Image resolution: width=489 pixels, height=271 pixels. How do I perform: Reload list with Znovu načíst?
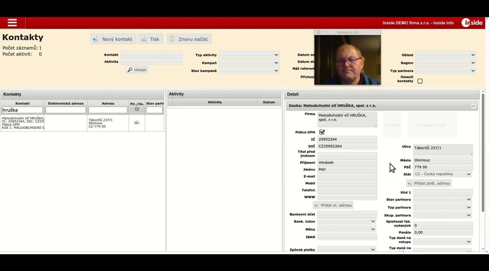tap(189, 39)
